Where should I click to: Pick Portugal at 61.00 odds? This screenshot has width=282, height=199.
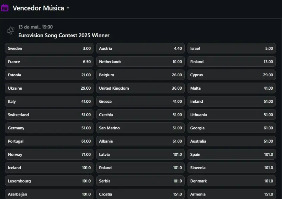click(49, 141)
